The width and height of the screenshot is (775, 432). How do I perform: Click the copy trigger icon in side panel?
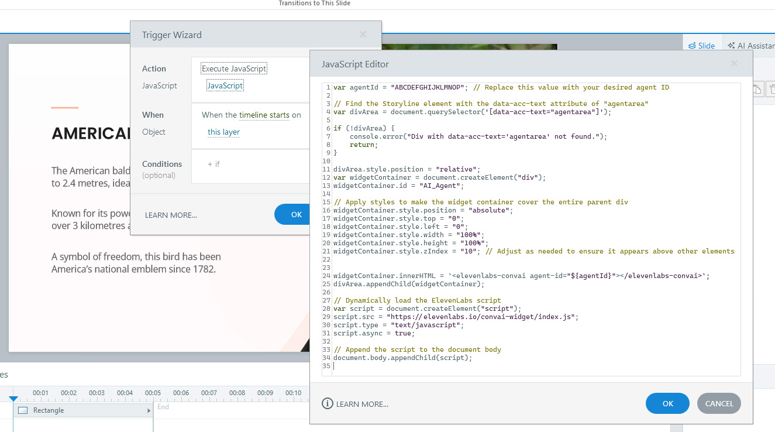[x=757, y=89]
